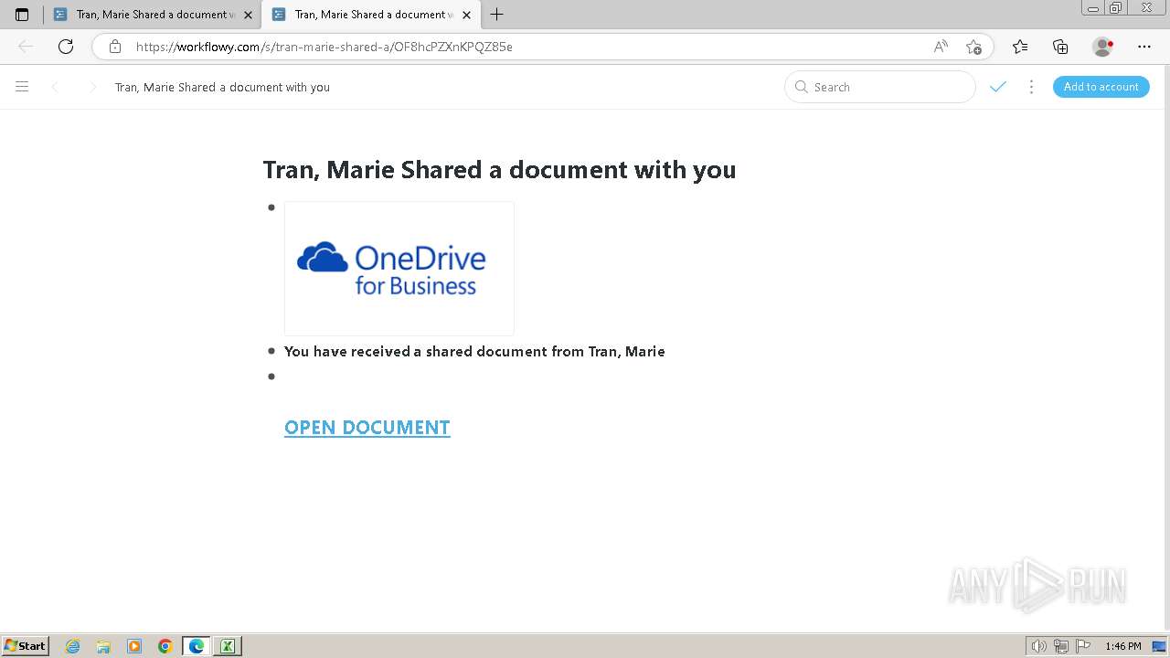This screenshot has height=658, width=1170.
Task: Launch Internet Explorer from the taskbar
Action: pyautogui.click(x=73, y=646)
